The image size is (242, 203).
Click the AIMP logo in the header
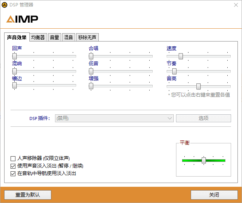23,19
